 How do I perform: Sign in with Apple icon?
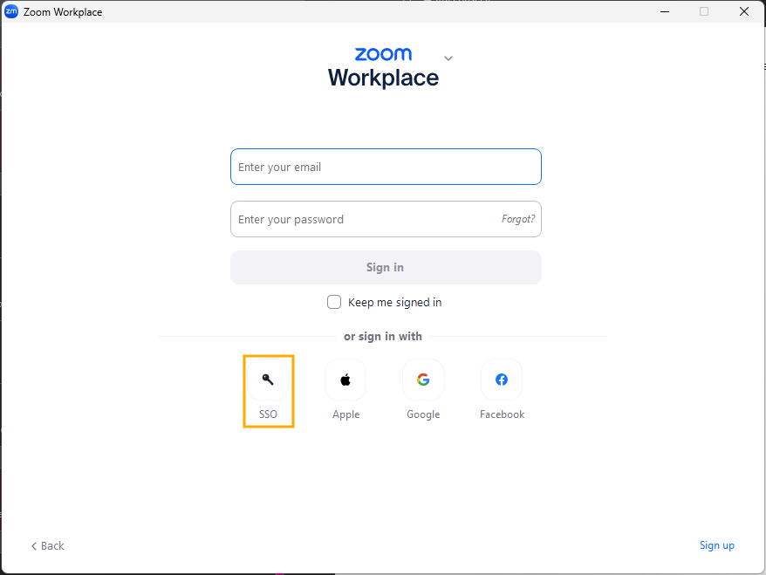point(345,380)
